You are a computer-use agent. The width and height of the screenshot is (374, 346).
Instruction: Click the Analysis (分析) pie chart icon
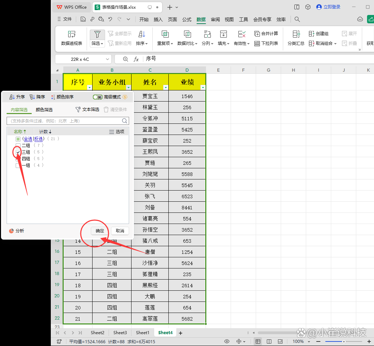11,231
